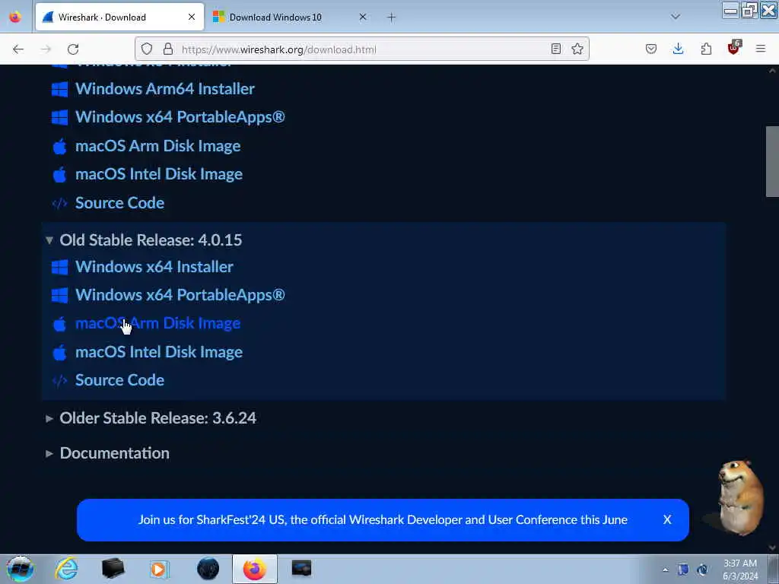
Task: Click the scrollbar up arrow
Action: [772, 71]
